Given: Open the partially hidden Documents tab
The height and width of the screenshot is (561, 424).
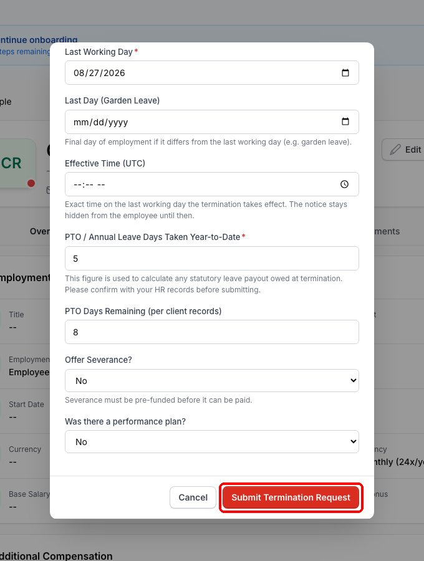Looking at the screenshot, I should [387, 231].
